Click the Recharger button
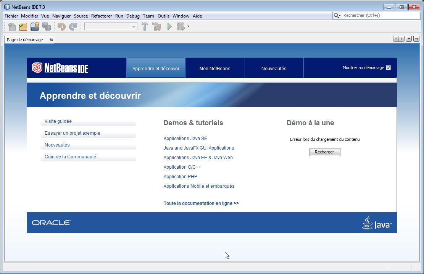 coord(325,152)
